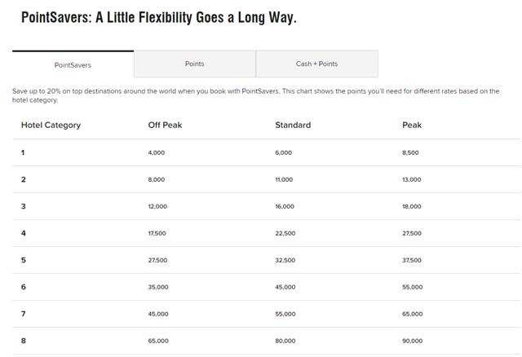Click the Save up to 20% description text
Viewport: 522px width, 357px height.
click(x=255, y=95)
